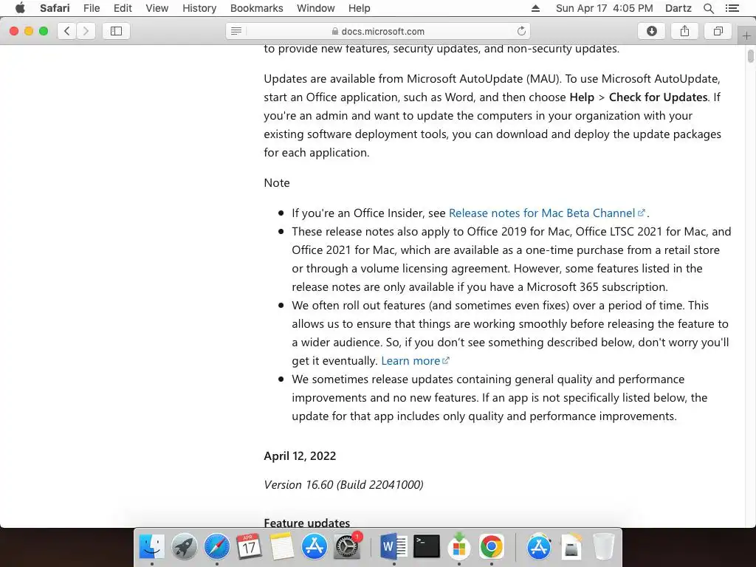Click the vertical scrollbar thumb of the page
The width and height of the screenshot is (756, 567).
[x=751, y=56]
